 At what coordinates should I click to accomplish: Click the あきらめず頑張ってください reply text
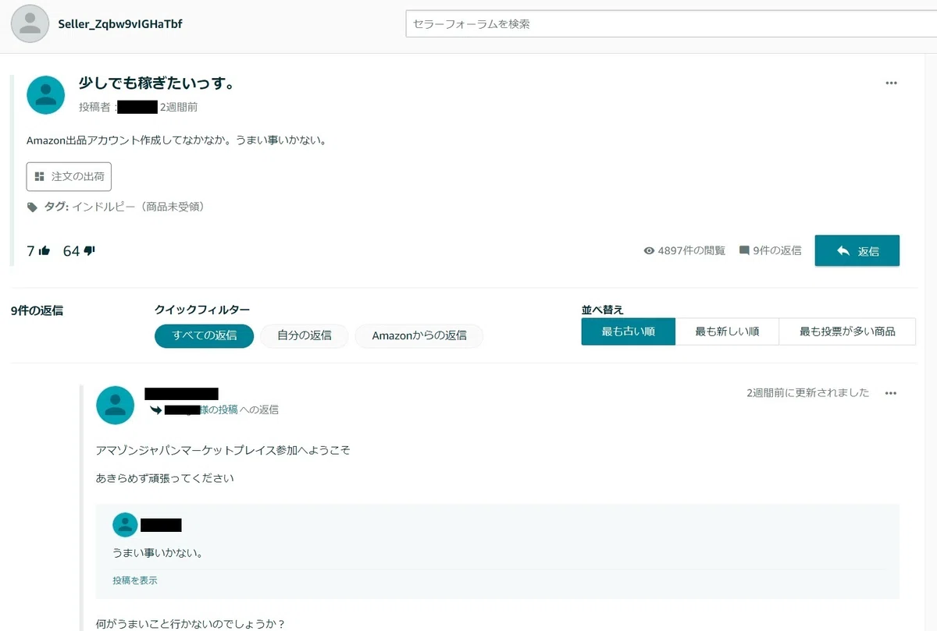point(165,478)
